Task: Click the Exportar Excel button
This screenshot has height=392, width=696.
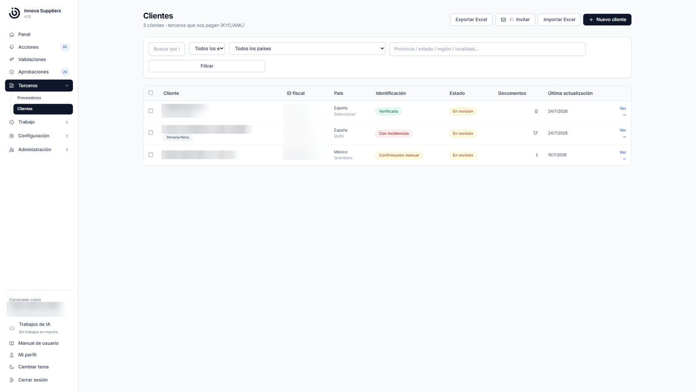Action: point(471,20)
